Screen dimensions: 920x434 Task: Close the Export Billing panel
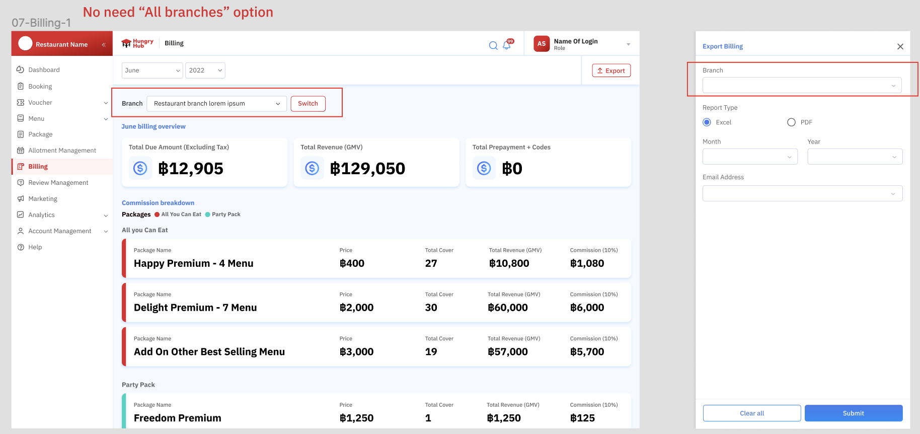pyautogui.click(x=900, y=46)
